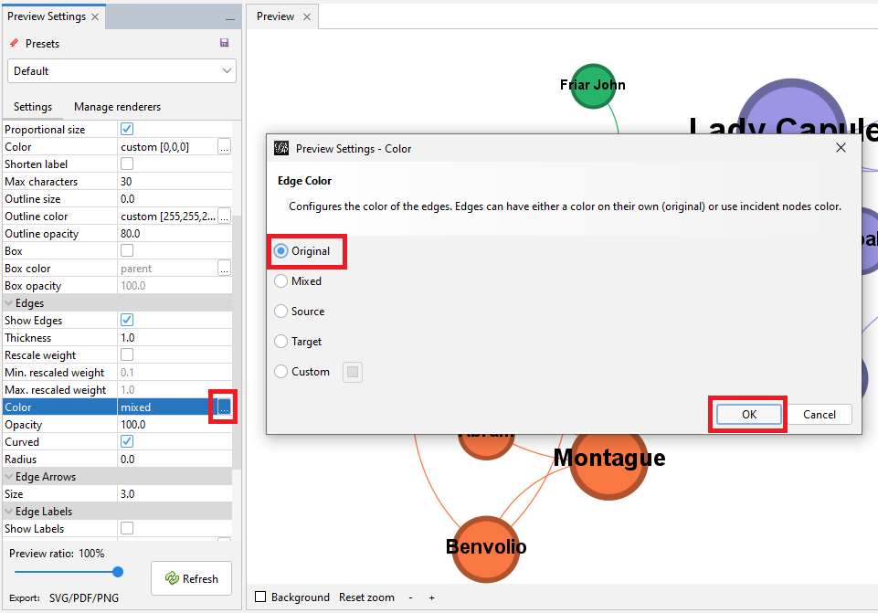The image size is (878, 613).
Task: Uncheck the Curved edges checkbox
Action: pyautogui.click(x=125, y=441)
